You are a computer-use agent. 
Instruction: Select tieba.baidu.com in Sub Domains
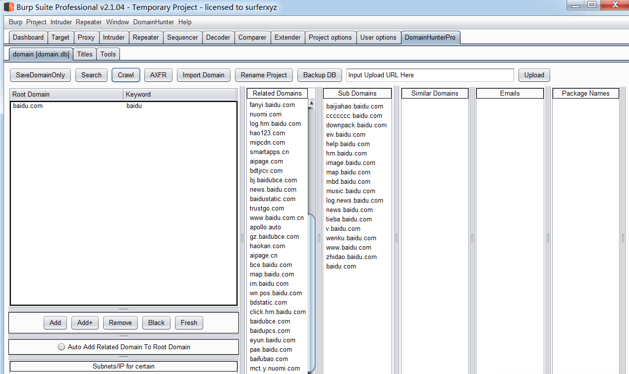point(349,219)
